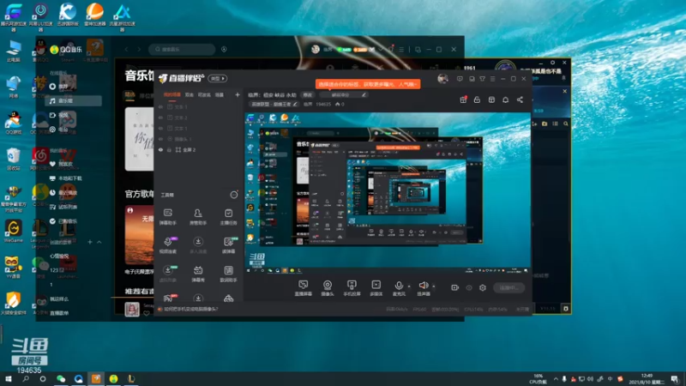Open the notification center in the taskbar

(x=675, y=379)
